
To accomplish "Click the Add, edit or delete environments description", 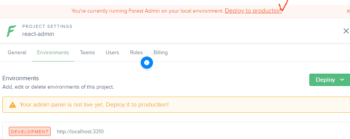I will tap(58, 87).
